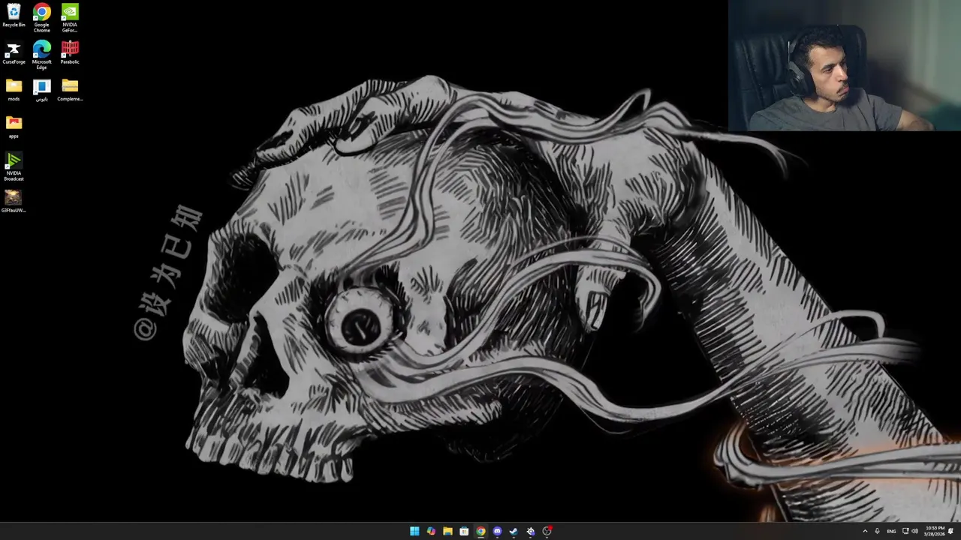Screen dimensions: 961x540
Task: Select the Arabic-named desktop shortcut
Action: (41, 90)
